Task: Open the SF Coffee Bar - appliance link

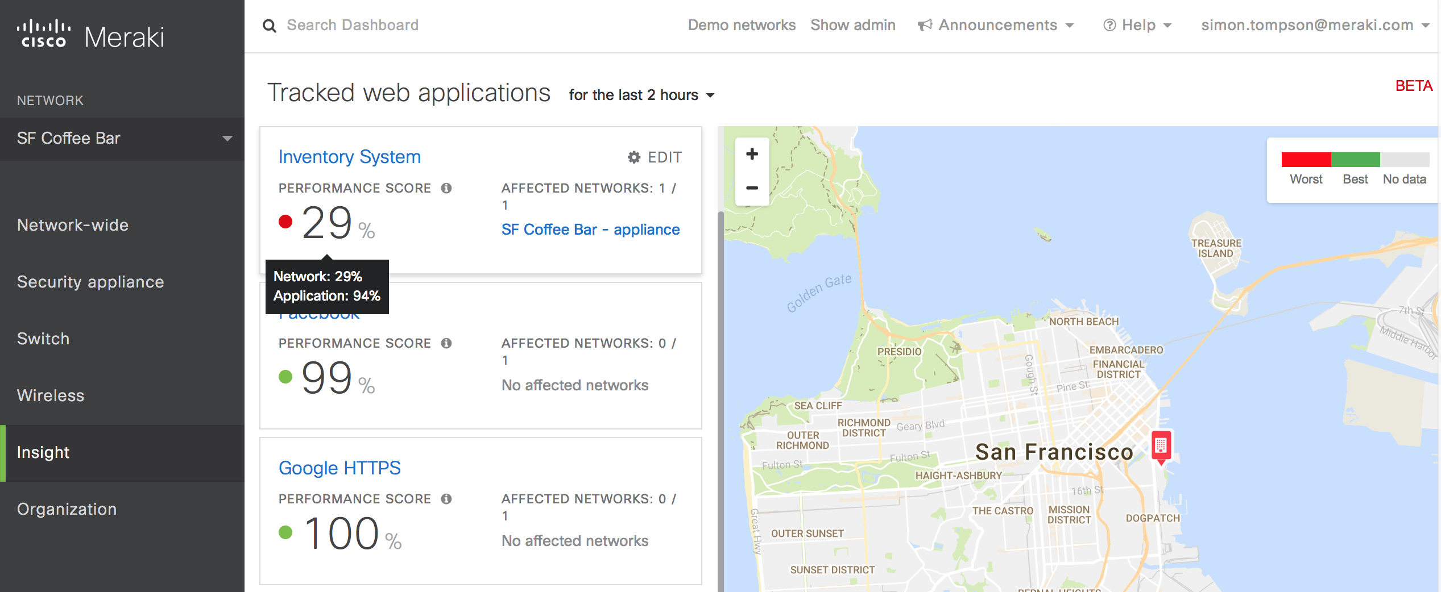Action: [590, 230]
